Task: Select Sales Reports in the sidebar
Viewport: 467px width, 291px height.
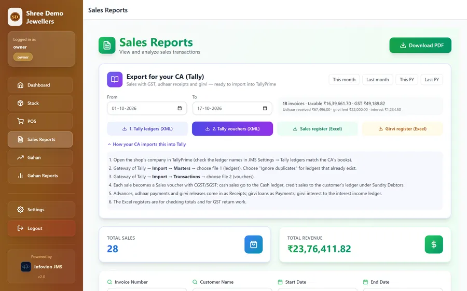Action: click(40, 139)
